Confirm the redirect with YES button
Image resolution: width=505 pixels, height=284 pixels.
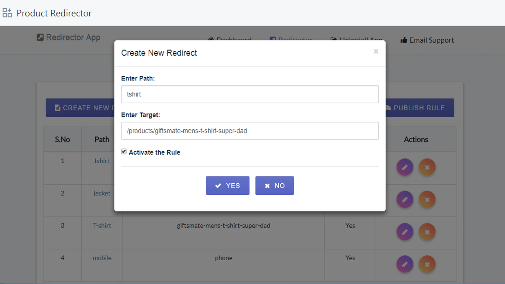click(228, 186)
